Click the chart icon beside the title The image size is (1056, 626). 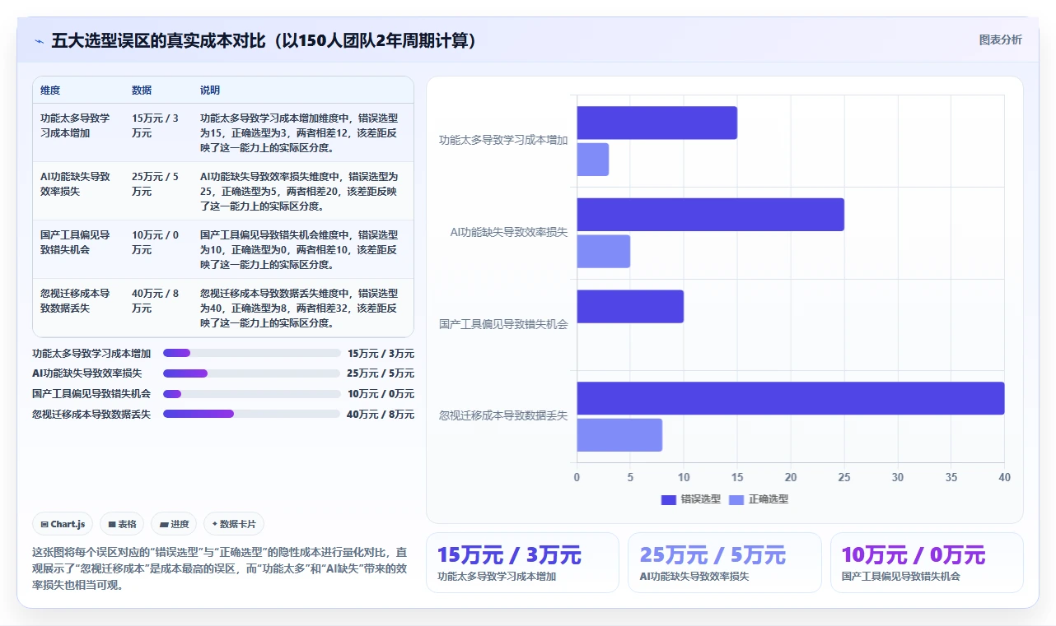[39, 41]
